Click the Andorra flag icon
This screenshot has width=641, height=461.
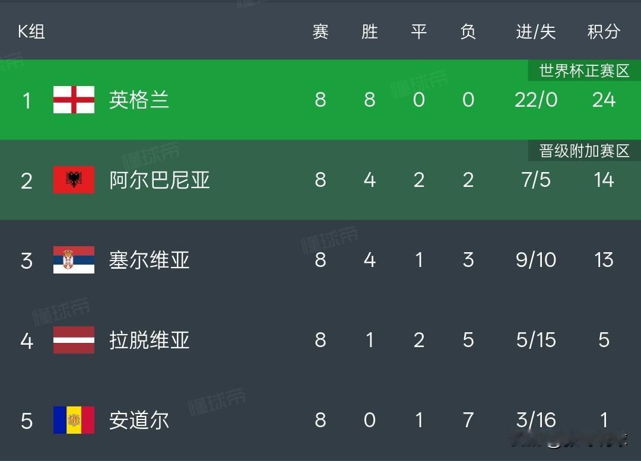pyautogui.click(x=74, y=419)
